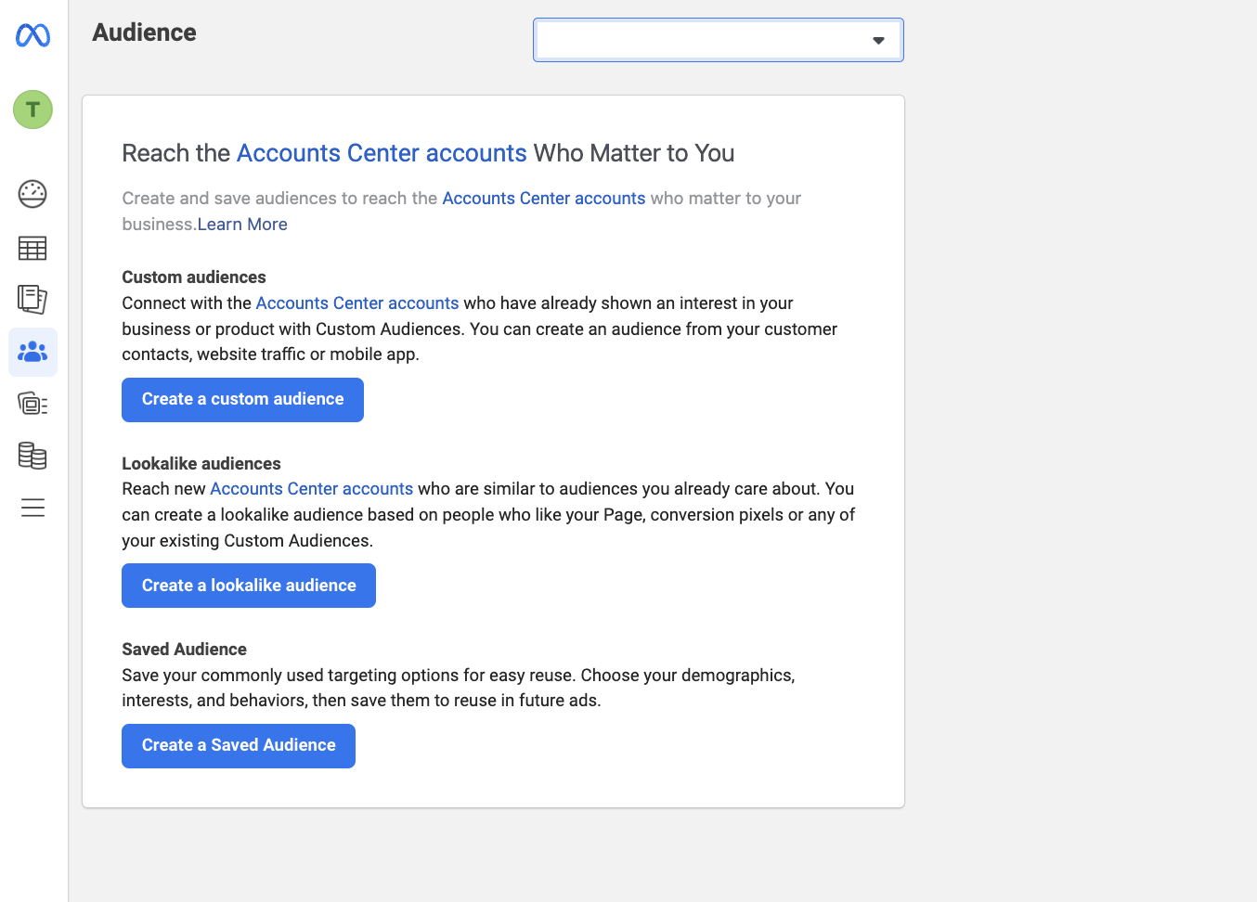The height and width of the screenshot is (902, 1257).
Task: Open the stacked images and list icon
Action: [x=32, y=404]
